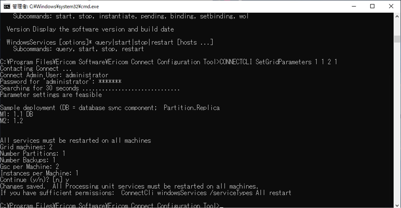
Task: Click the 'Continue (y/n)? [n] y' line
Action: click(x=35, y=180)
